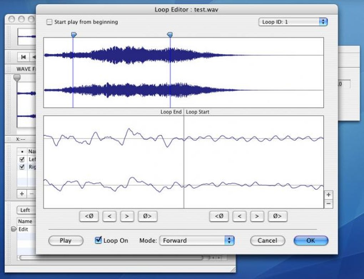Click the overview waveform display in Loop Editor
Image resolution: width=364 pixels, height=279 pixels.
tap(183, 73)
